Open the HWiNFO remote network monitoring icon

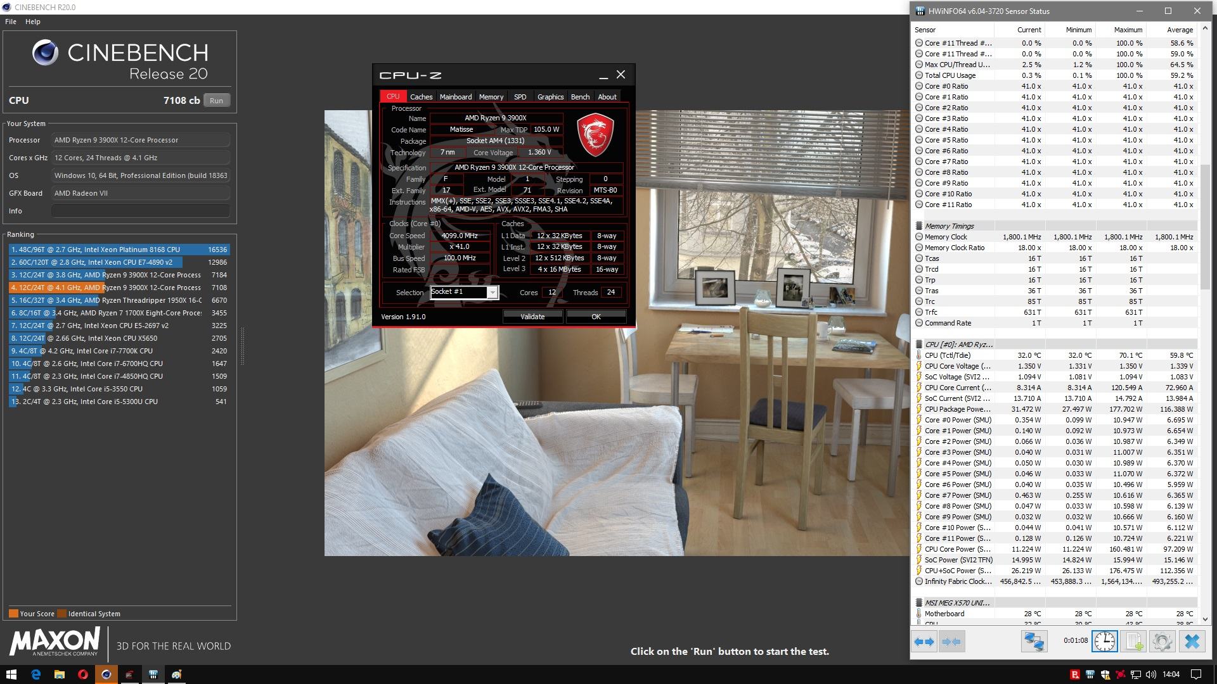coord(1034,642)
